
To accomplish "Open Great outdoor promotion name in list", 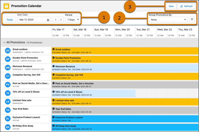I will (x=20, y=49).
